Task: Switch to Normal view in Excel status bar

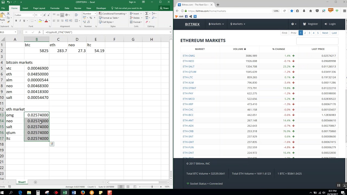Action: click(121, 187)
